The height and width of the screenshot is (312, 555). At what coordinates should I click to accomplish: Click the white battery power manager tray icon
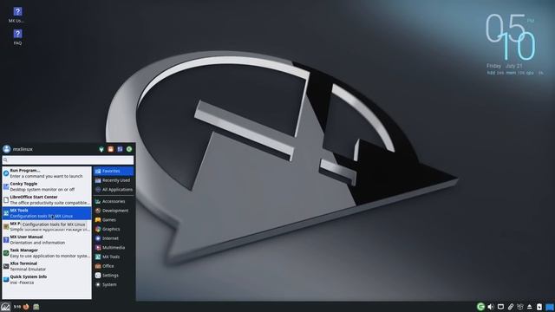coord(539,307)
